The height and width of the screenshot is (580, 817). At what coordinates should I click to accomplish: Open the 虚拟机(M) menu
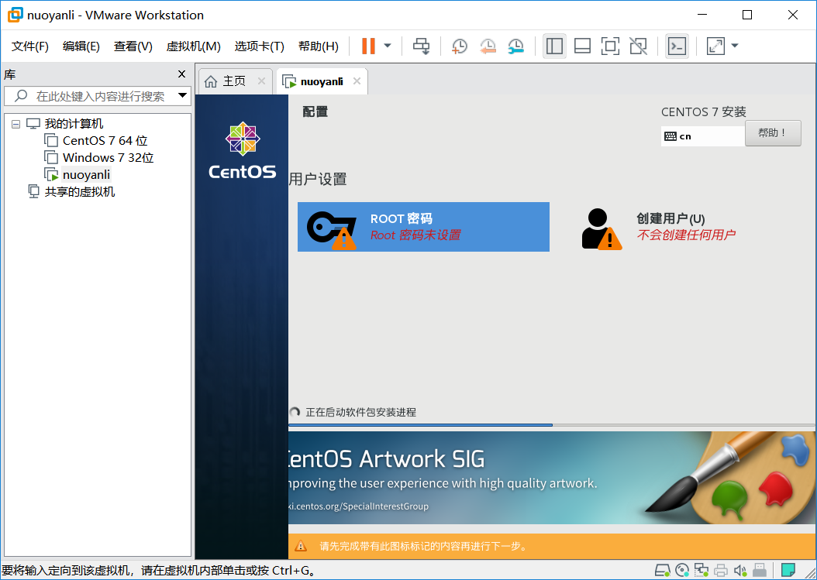(x=193, y=46)
